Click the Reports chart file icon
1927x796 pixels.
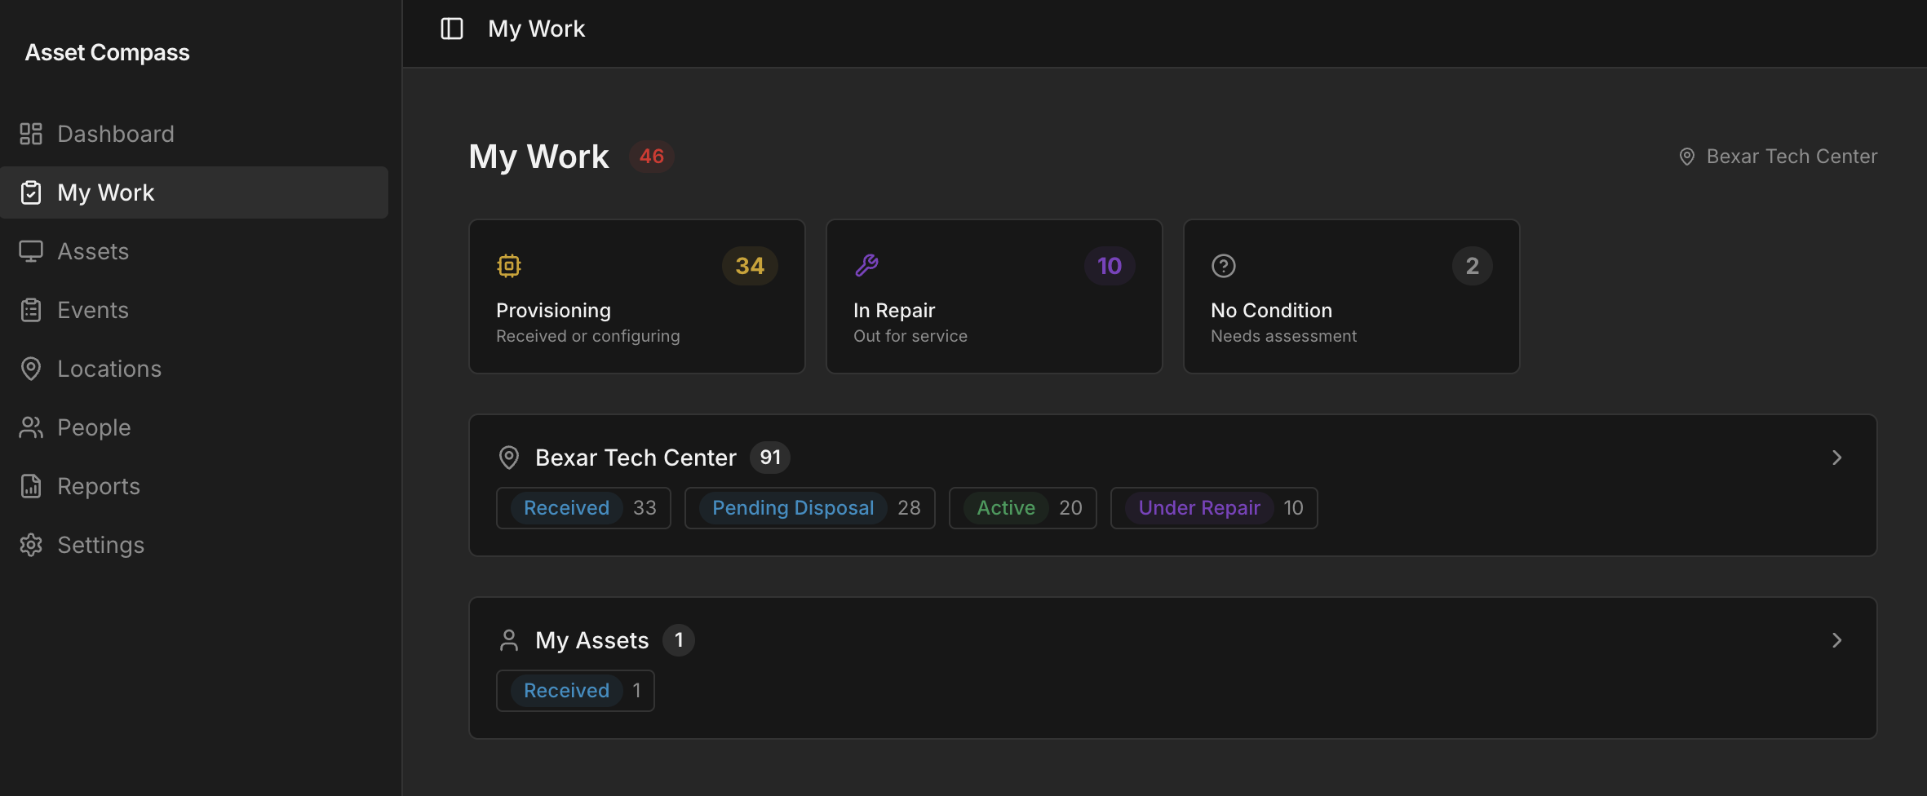click(31, 486)
